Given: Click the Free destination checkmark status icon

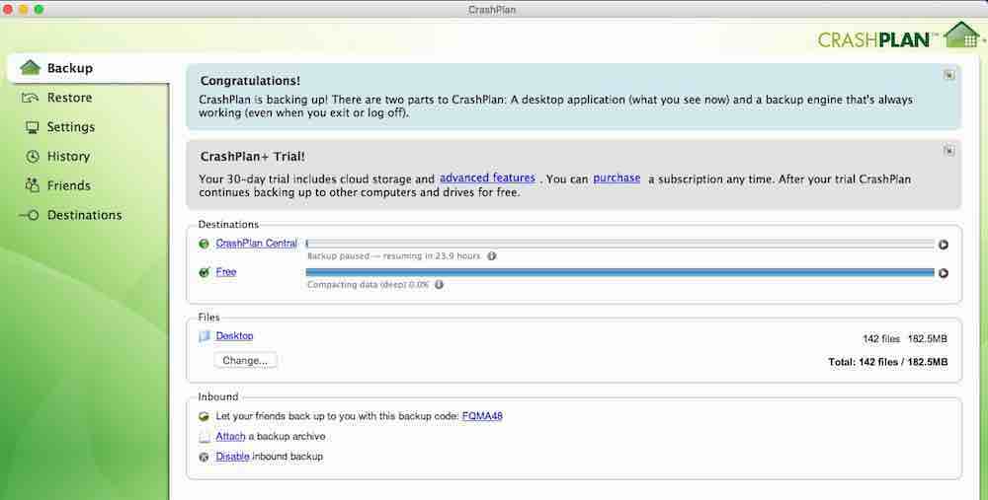Looking at the screenshot, I should (x=204, y=272).
